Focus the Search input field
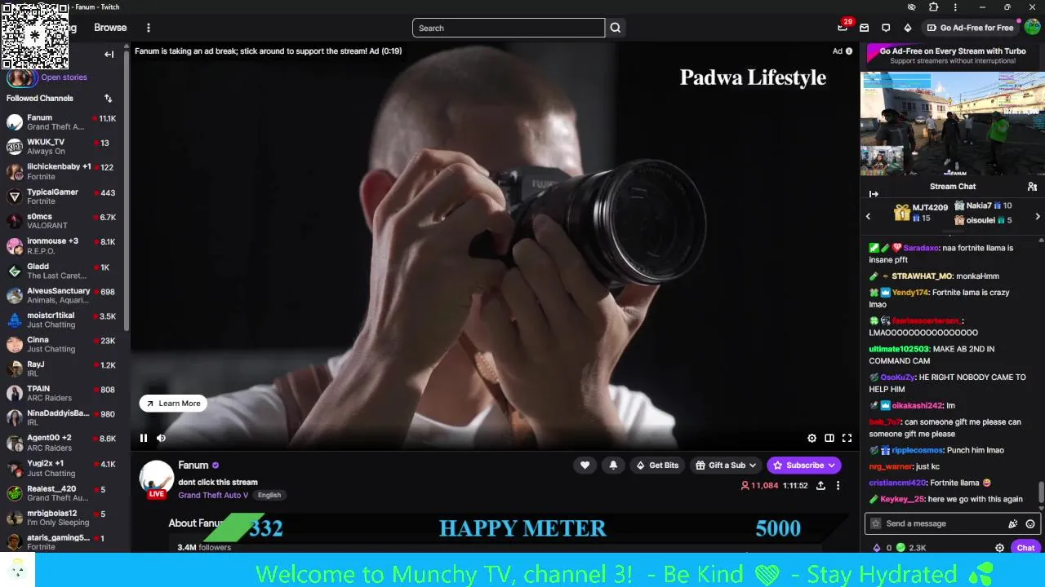Viewport: 1045px width, 587px height. point(509,28)
